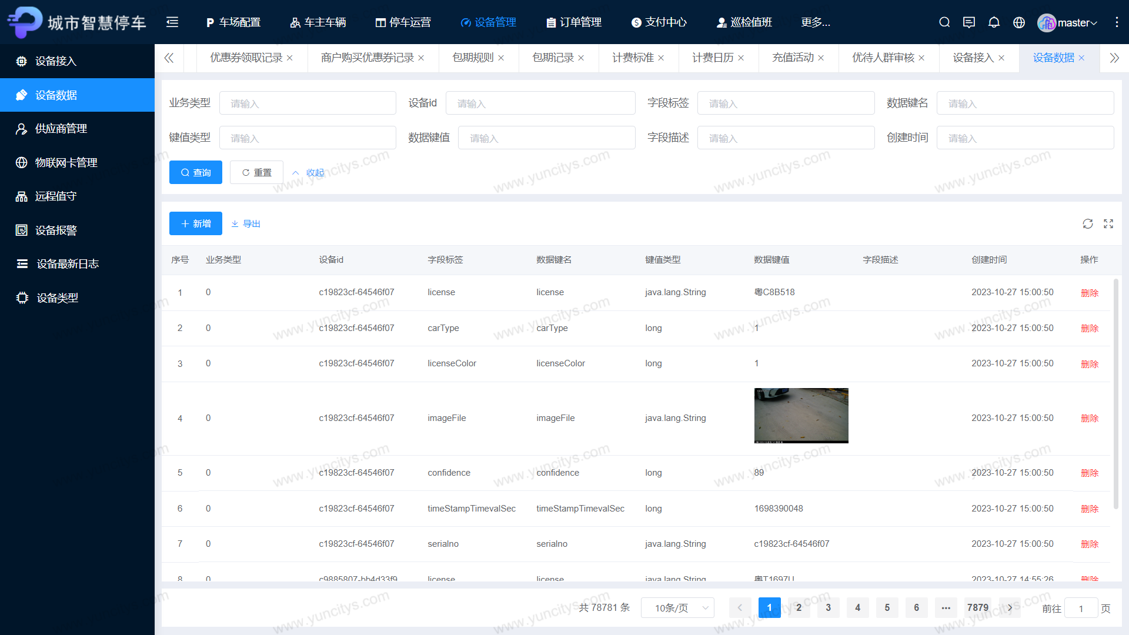Open the imageFile parking photo thumbnail
1129x635 pixels.
coord(801,416)
